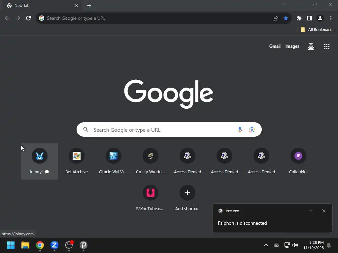Click the Google page search box
This screenshot has height=253, width=338.
tap(169, 129)
